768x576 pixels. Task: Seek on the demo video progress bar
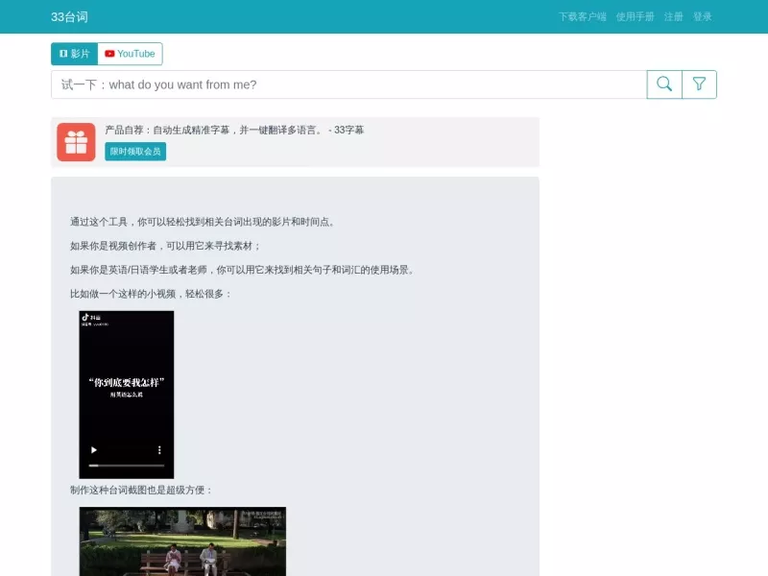coord(127,466)
